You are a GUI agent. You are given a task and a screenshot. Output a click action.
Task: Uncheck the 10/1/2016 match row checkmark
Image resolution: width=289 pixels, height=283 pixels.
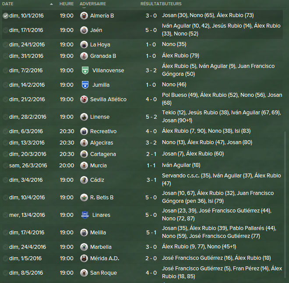5,16
